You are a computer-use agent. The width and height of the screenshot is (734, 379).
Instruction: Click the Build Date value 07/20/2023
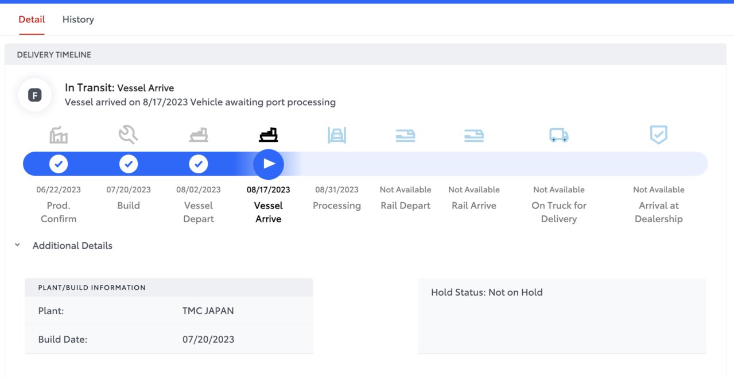coord(208,339)
